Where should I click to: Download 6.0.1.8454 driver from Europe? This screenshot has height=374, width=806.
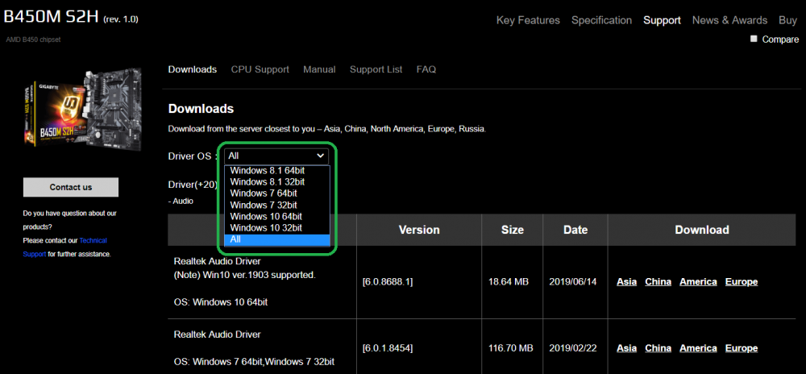pyautogui.click(x=742, y=348)
